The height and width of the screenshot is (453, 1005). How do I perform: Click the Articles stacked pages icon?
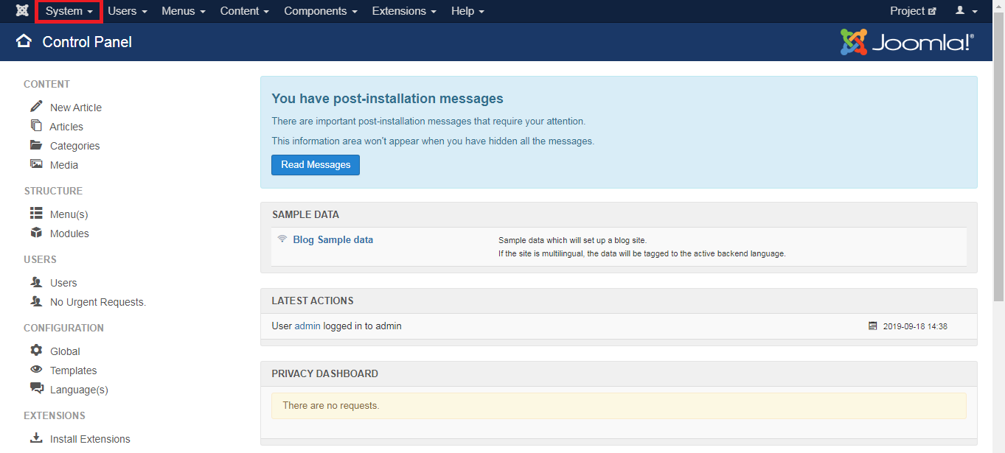(36, 126)
